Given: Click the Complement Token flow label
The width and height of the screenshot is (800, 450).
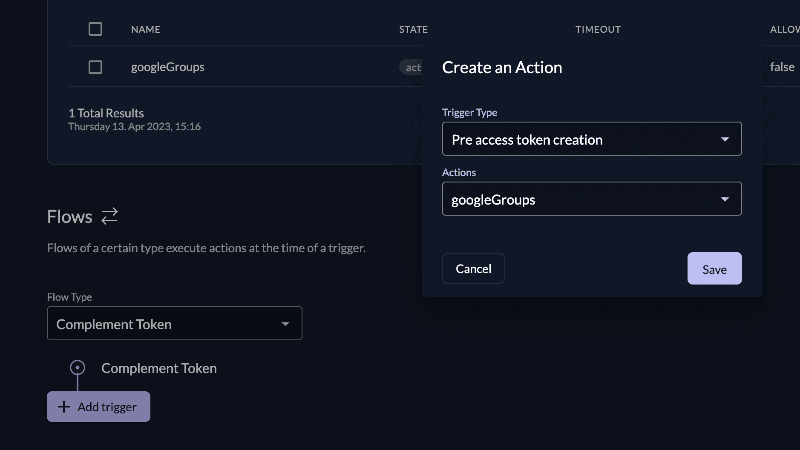Looking at the screenshot, I should pyautogui.click(x=159, y=368).
